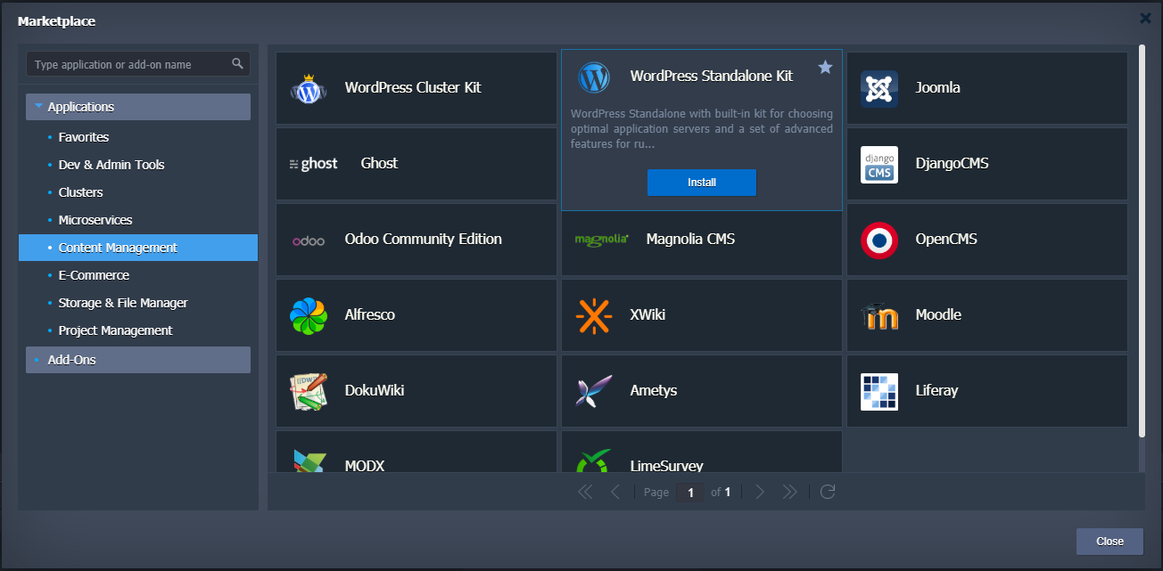Install WordPress Standalone Kit
The image size is (1163, 571).
point(701,183)
